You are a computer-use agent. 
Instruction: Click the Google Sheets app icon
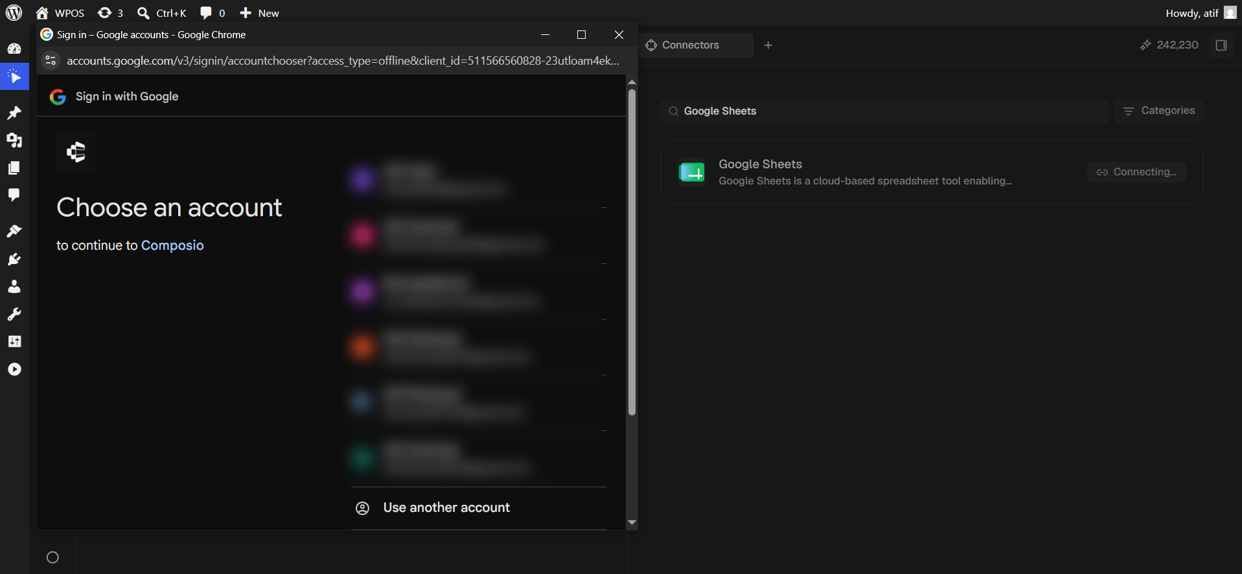coord(692,172)
